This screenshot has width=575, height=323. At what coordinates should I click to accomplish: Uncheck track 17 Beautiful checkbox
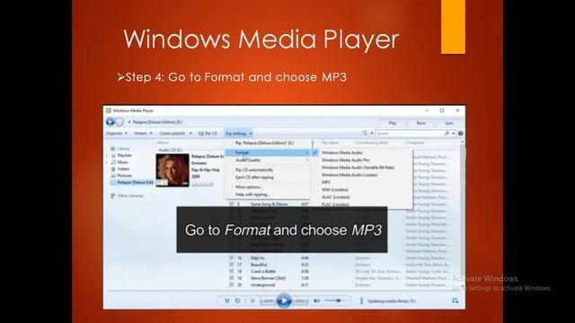pyautogui.click(x=231, y=265)
